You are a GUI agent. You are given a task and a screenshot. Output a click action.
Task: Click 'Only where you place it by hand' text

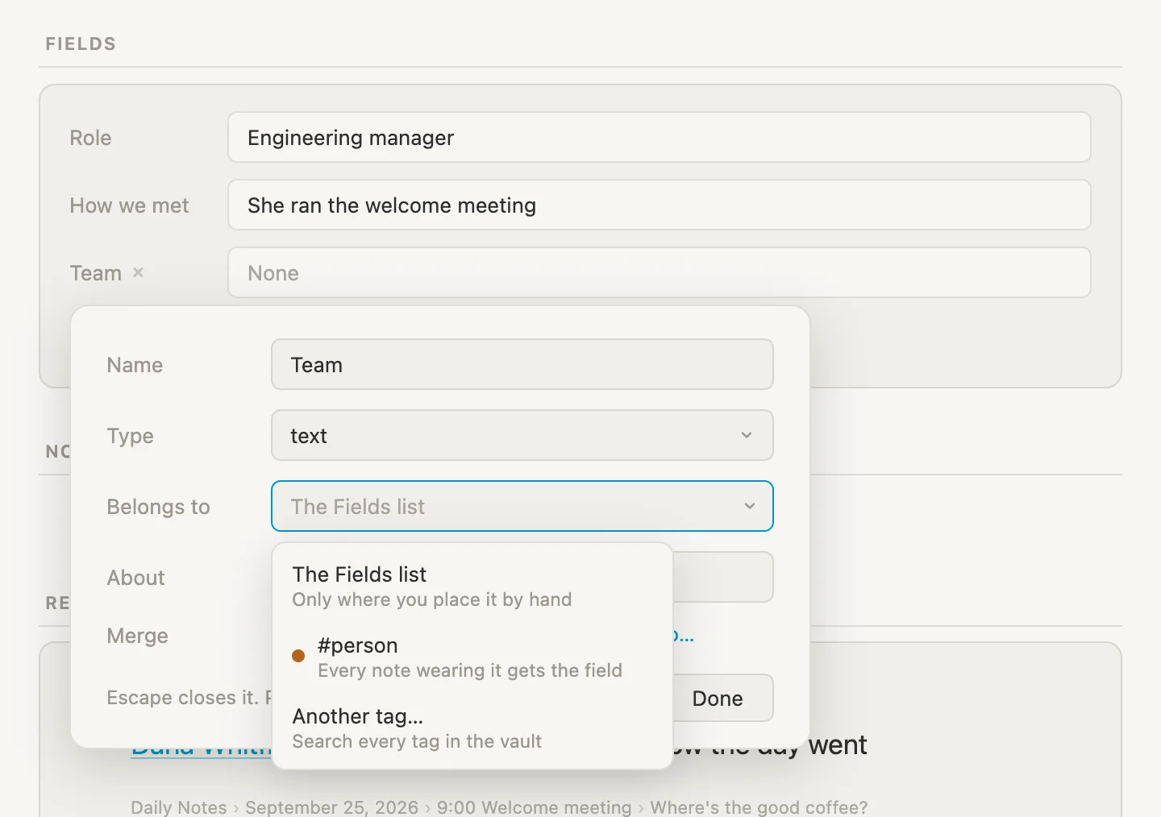point(432,599)
